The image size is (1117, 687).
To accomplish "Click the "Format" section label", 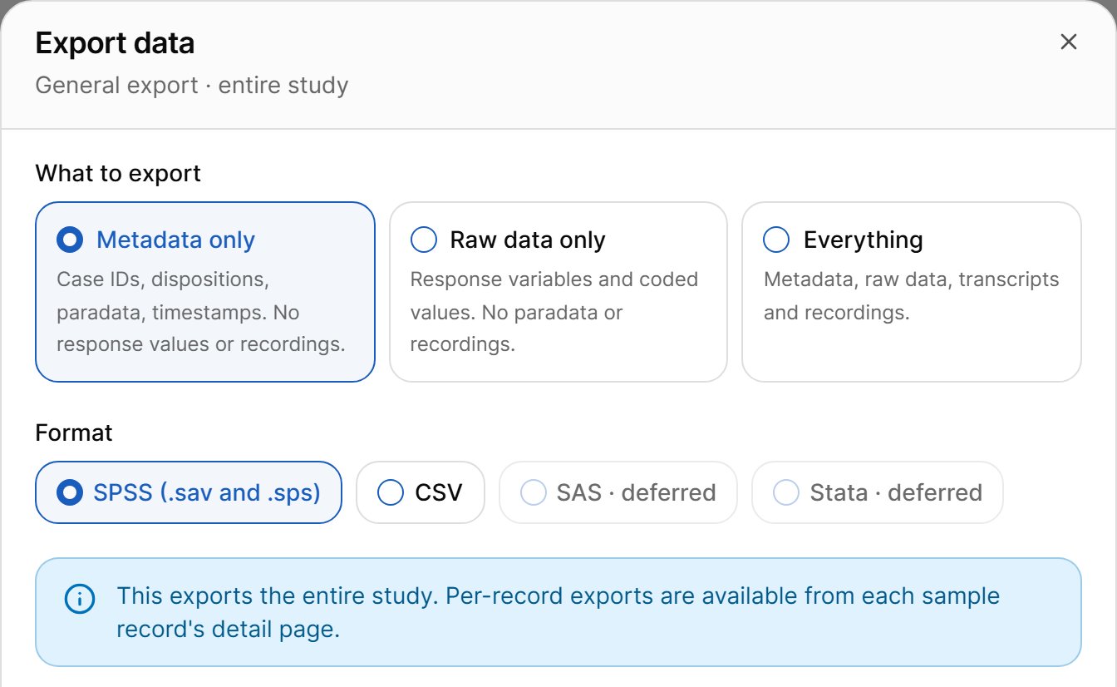I will [74, 432].
